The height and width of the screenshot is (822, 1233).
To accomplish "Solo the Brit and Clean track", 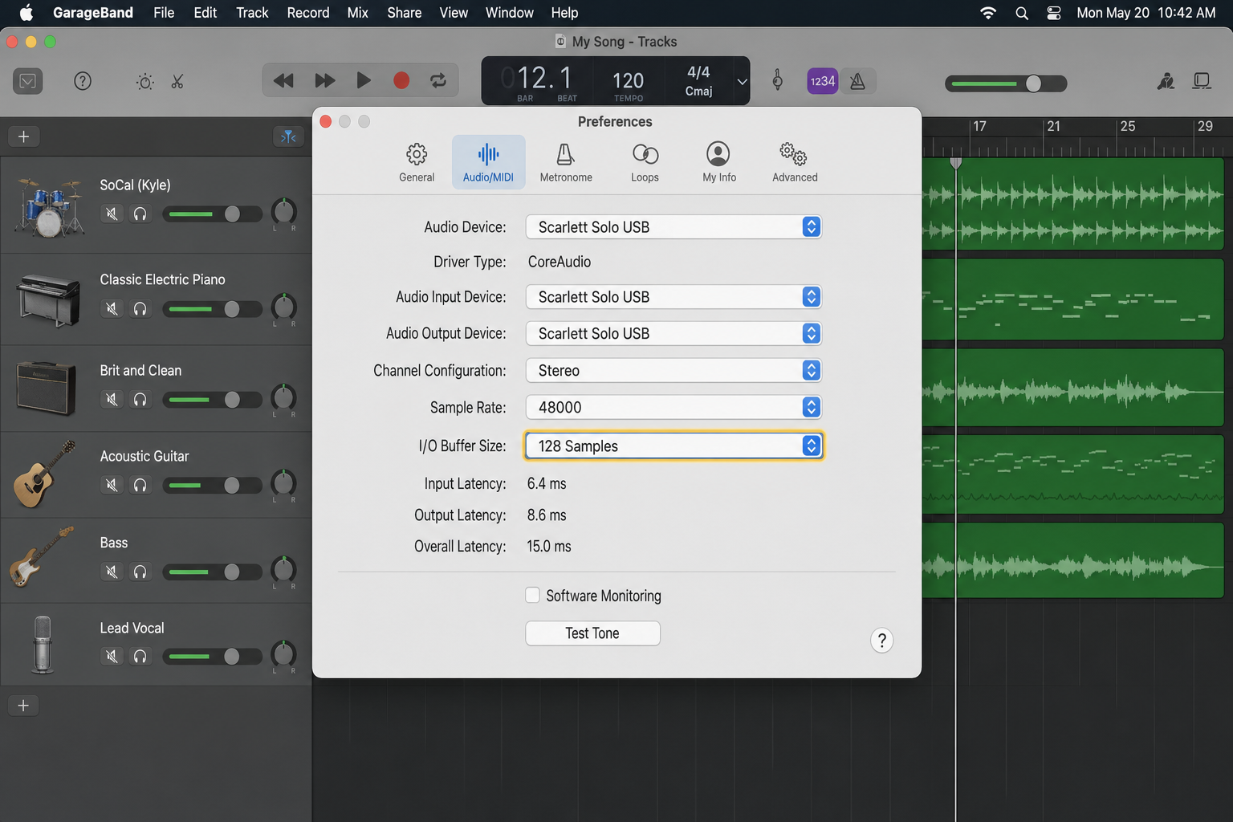I will [x=140, y=399].
